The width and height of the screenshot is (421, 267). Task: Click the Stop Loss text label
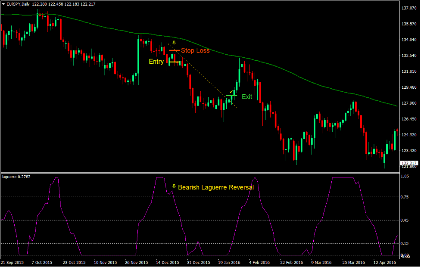(x=195, y=50)
